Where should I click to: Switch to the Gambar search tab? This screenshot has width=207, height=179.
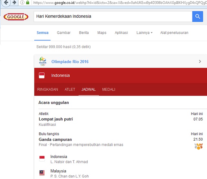(x=64, y=33)
